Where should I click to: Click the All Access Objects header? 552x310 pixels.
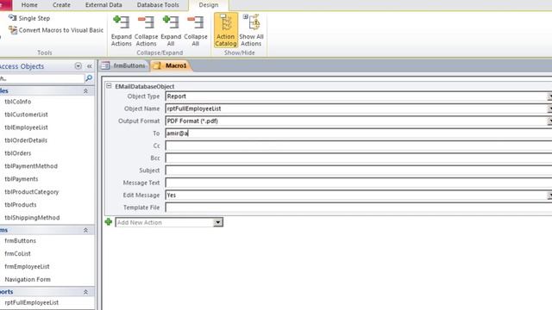[x=22, y=66]
